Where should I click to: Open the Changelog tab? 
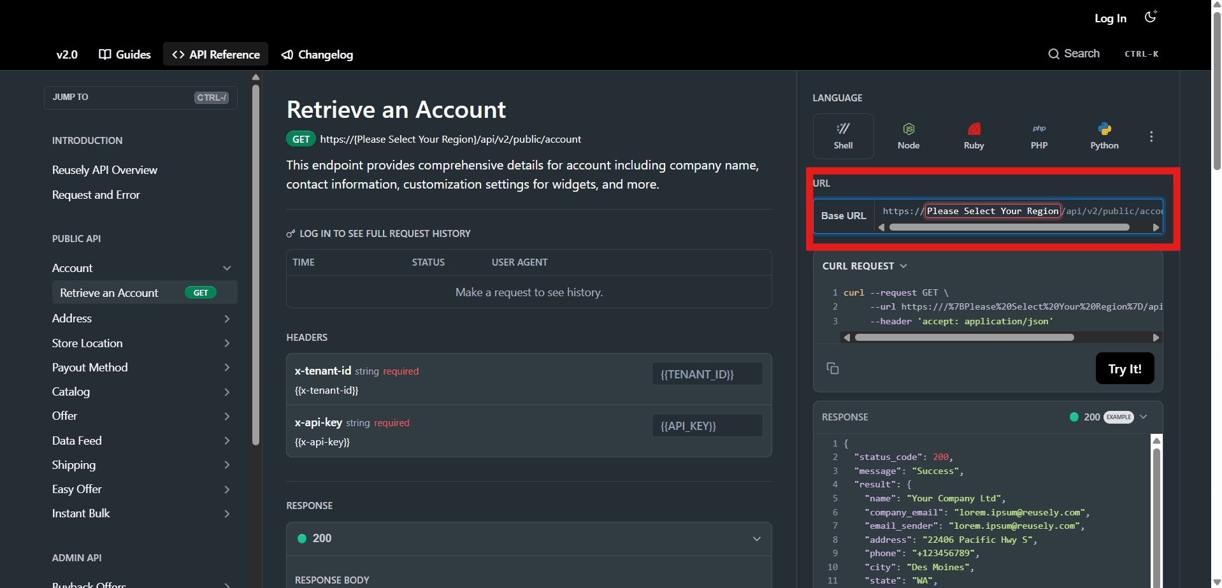317,54
